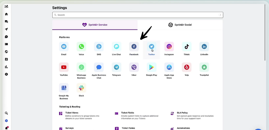Image resolution: width=269 pixels, height=130 pixels.
Task: Open the bar chart reports sidebar icon
Action: click(x=6, y=67)
